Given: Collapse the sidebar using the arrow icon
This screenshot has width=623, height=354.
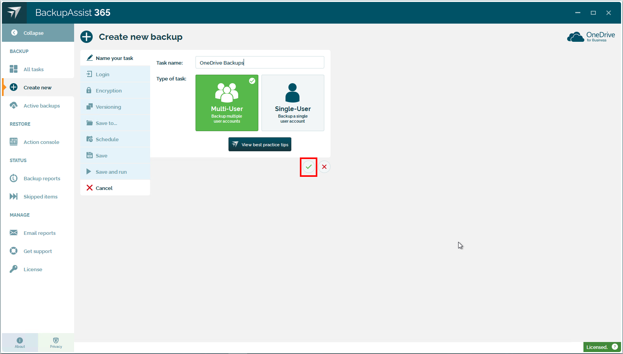Looking at the screenshot, I should [14, 32].
